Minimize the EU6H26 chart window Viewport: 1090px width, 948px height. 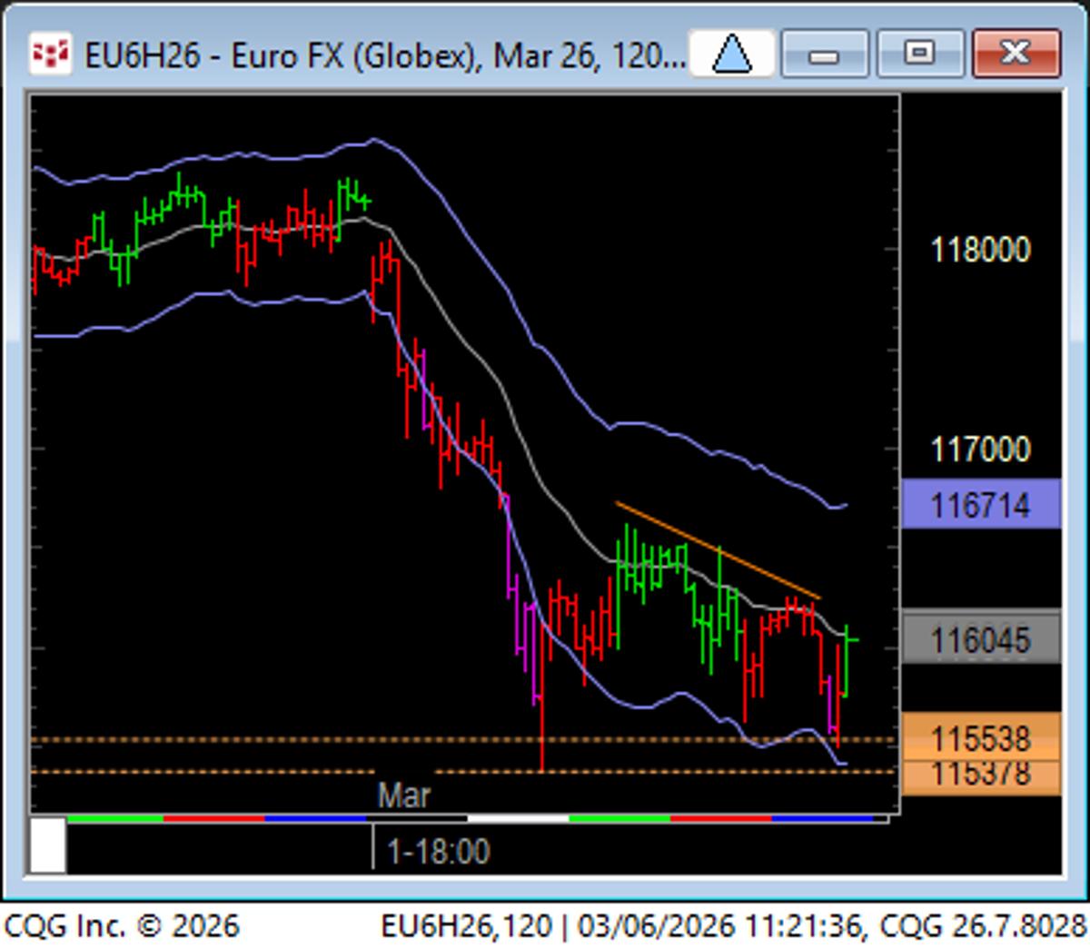tap(825, 55)
